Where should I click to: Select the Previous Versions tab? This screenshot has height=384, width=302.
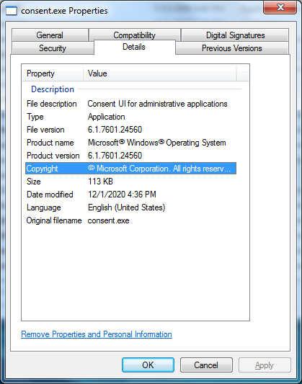(231, 48)
